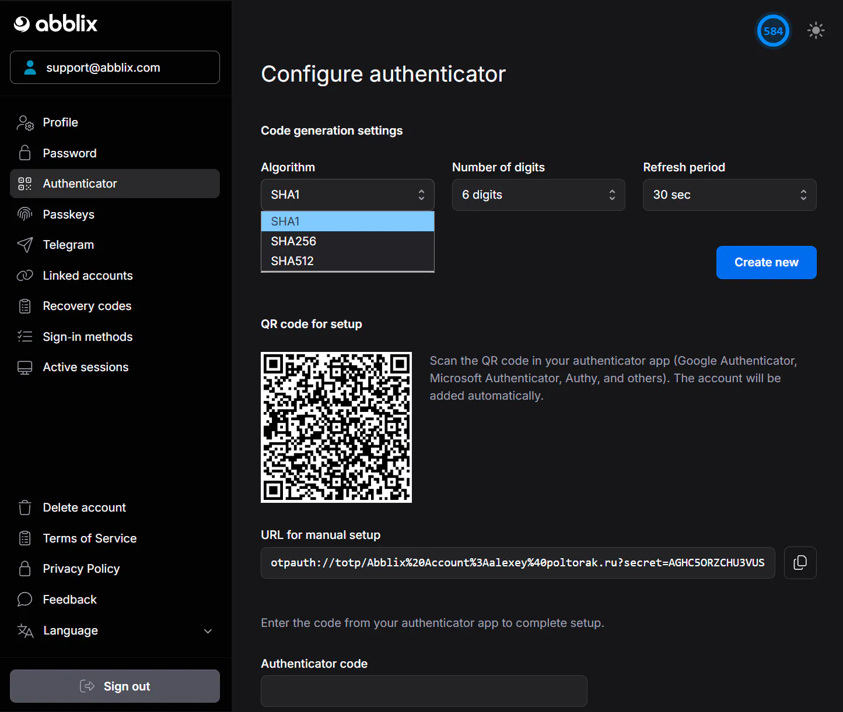This screenshot has height=712, width=843.
Task: Click the Language translate icon
Action: (x=25, y=630)
